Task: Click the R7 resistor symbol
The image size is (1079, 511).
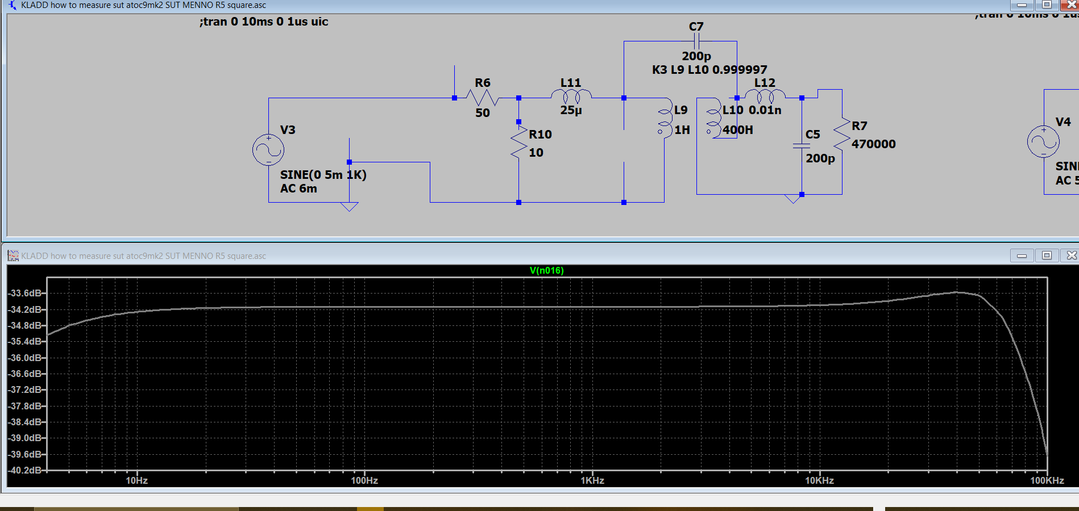Action: coord(842,135)
